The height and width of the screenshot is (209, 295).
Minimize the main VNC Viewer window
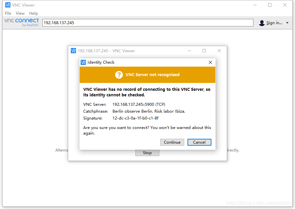point(255,5)
